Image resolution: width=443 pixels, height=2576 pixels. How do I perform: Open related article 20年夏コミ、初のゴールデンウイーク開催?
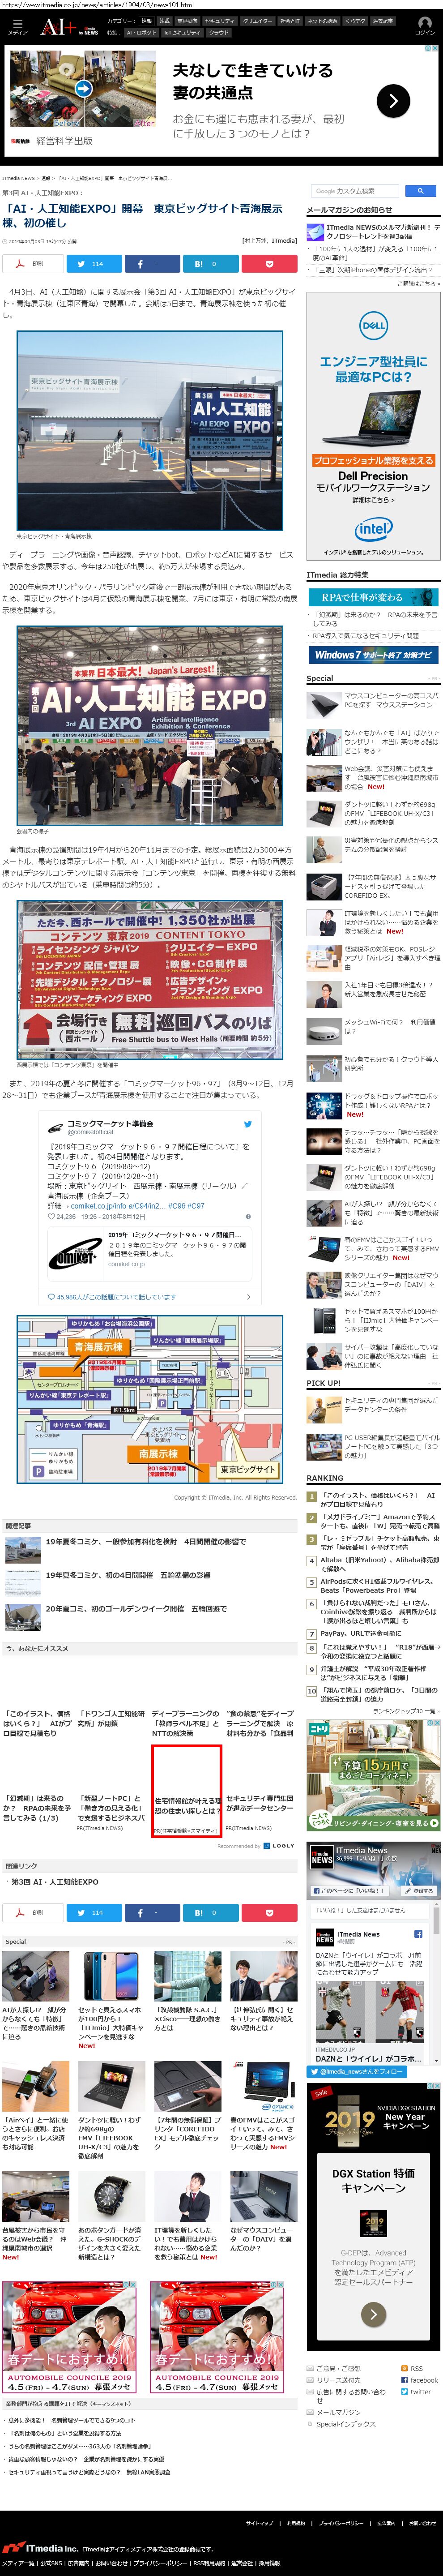pos(136,1608)
